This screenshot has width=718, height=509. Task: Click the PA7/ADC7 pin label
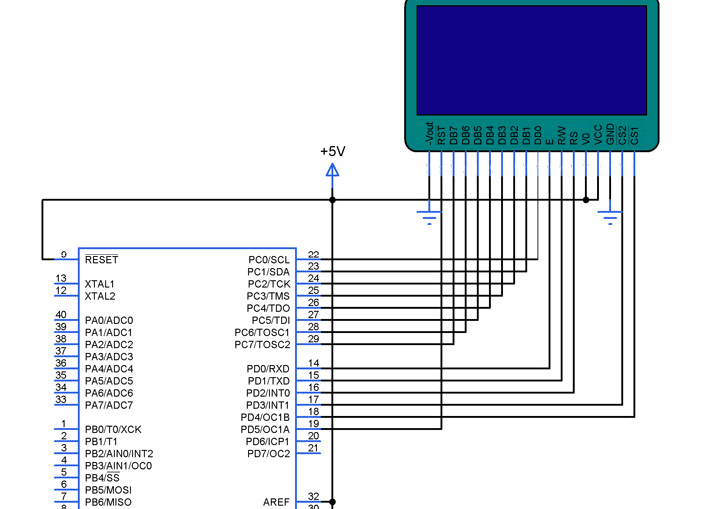pyautogui.click(x=109, y=405)
